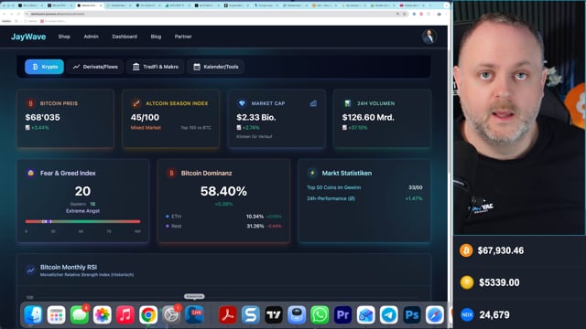Screen dimensions: 586x329
Task: Click Top 50 Coins im Gewinn row
Action: [364, 187]
